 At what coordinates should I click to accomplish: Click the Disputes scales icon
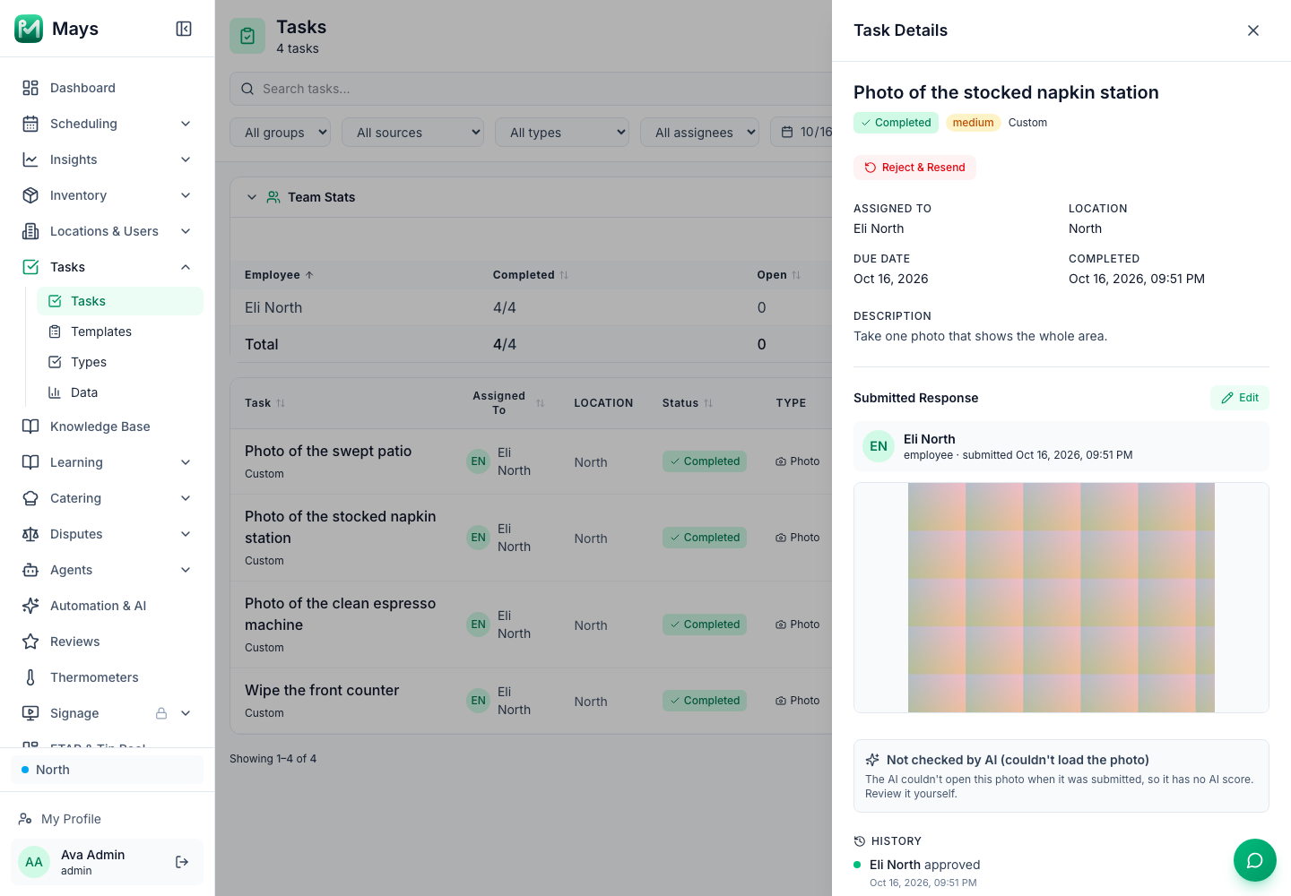(30, 534)
